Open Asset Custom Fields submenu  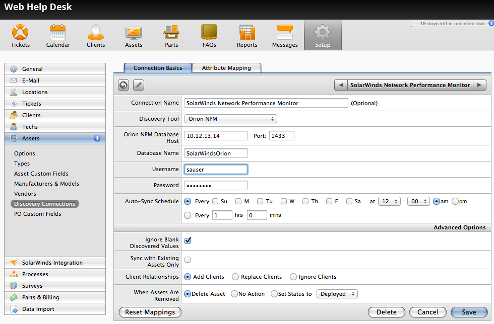click(x=41, y=174)
